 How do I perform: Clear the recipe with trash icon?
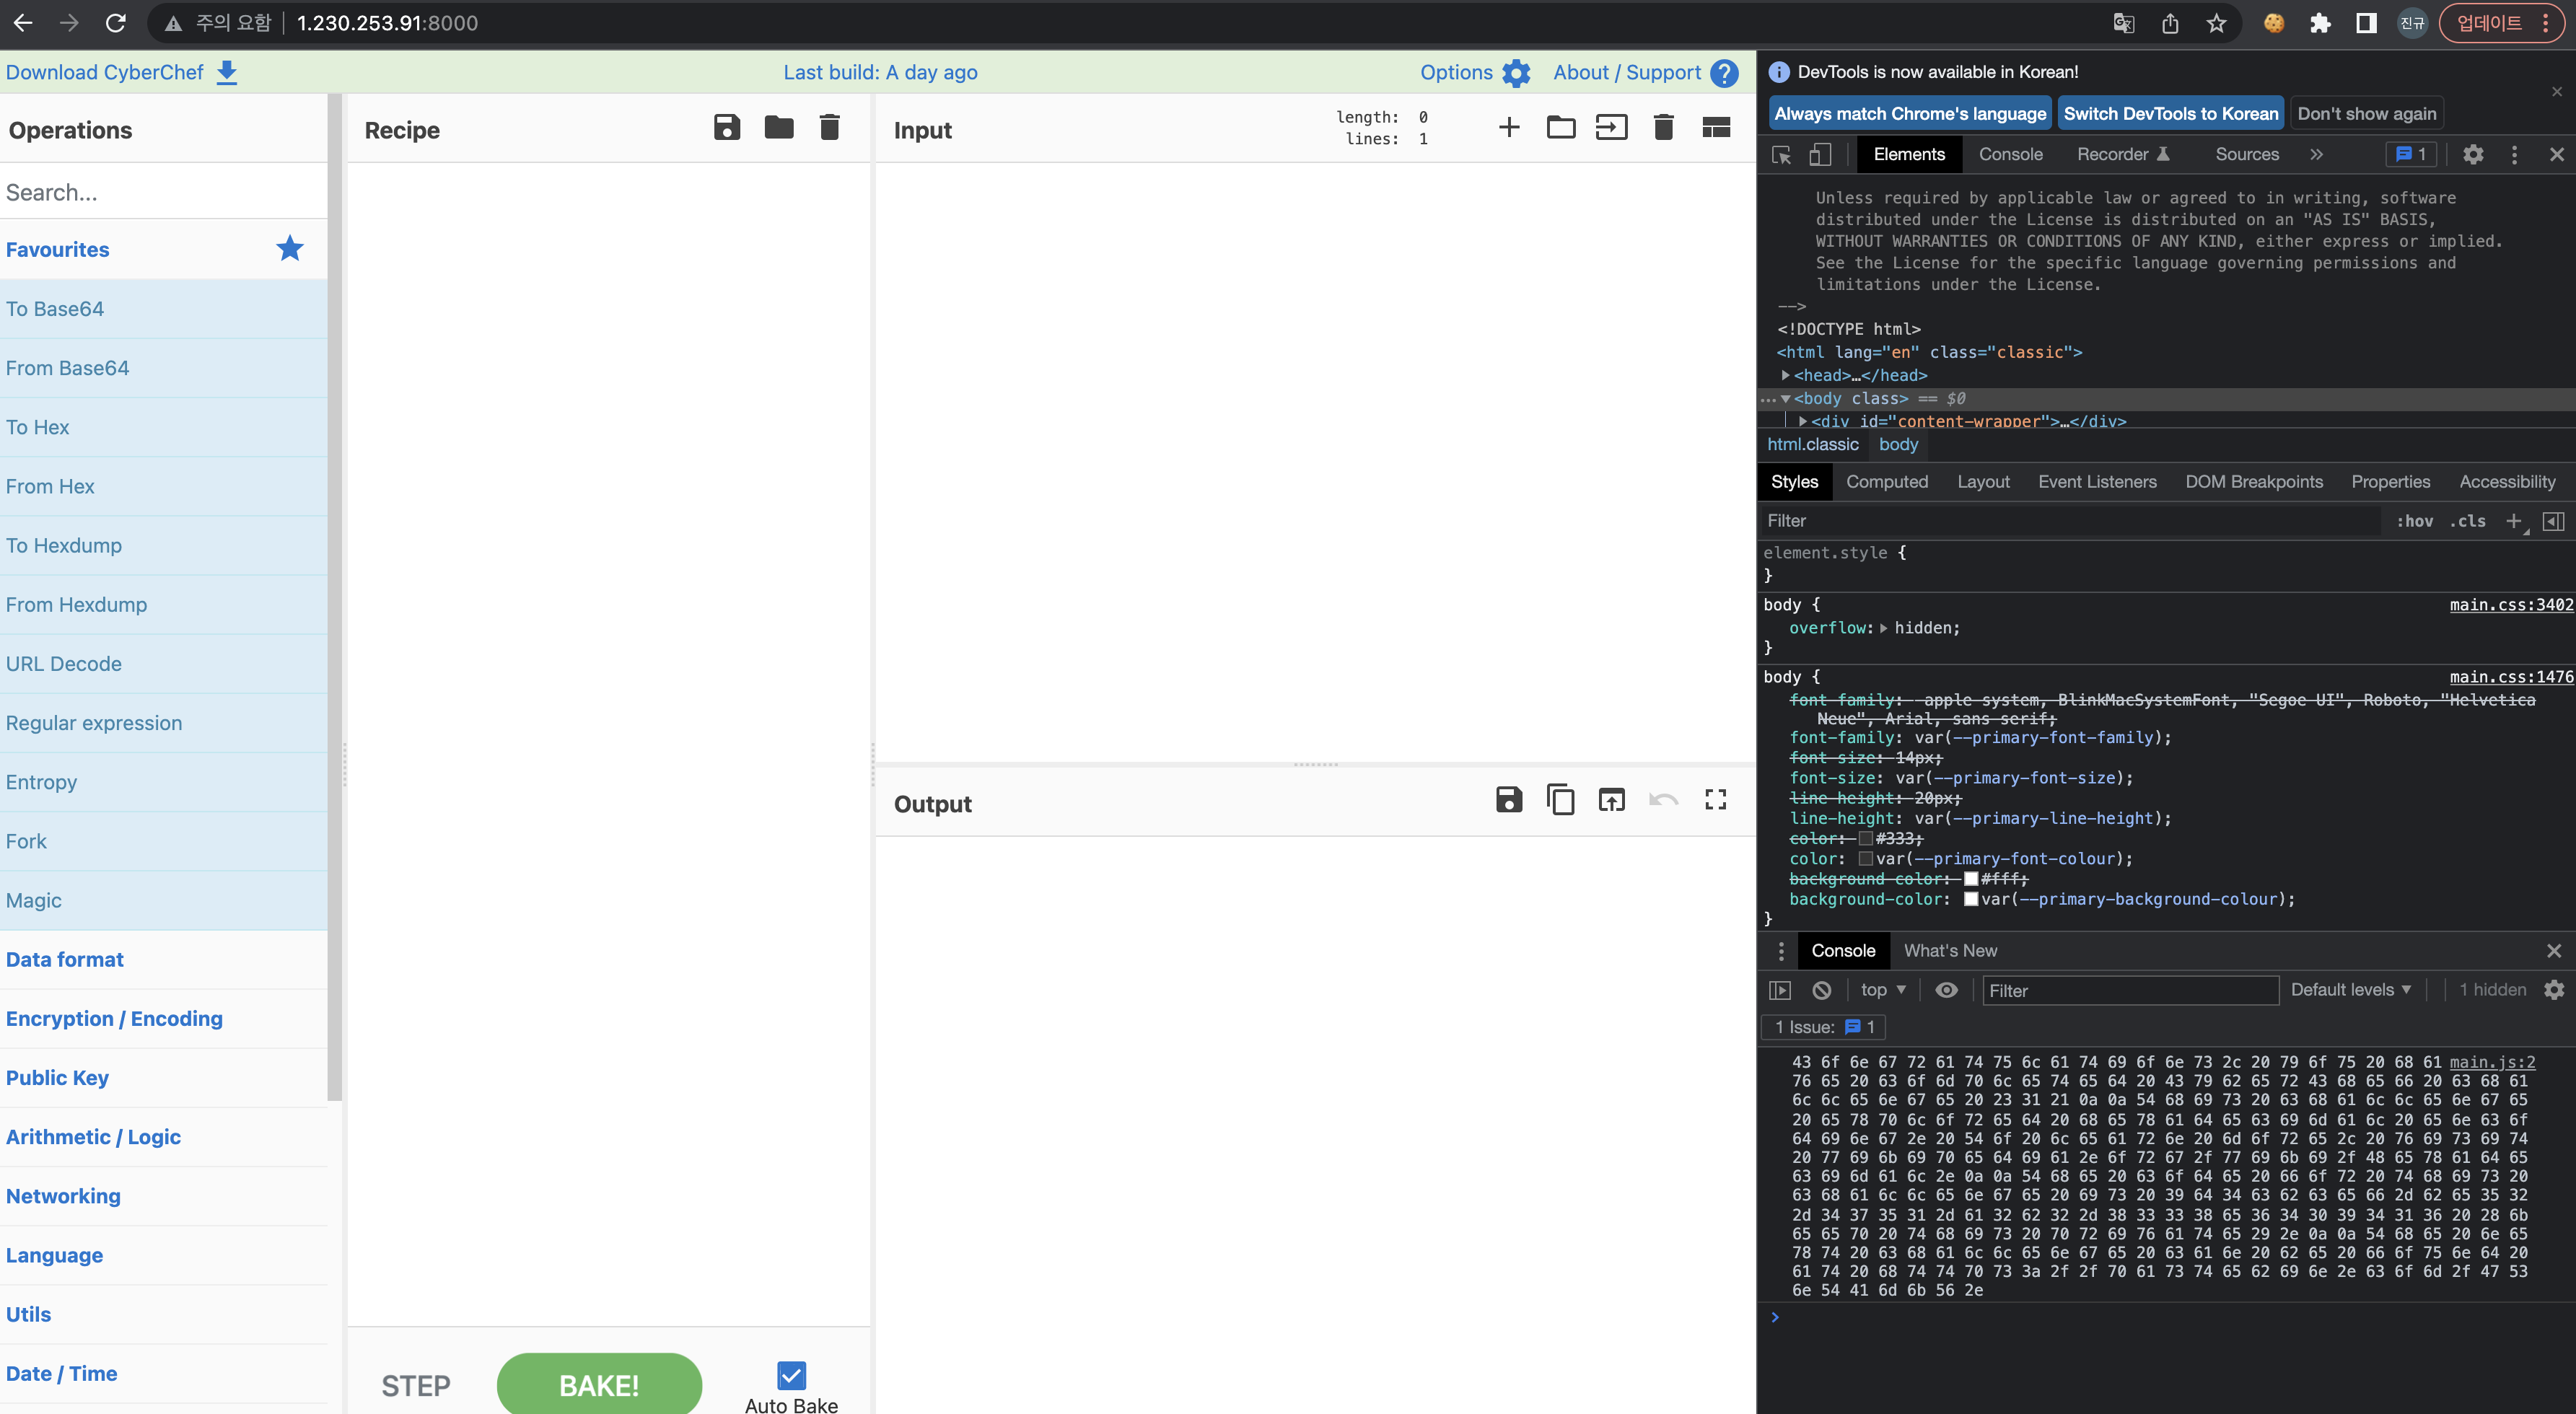click(x=829, y=127)
